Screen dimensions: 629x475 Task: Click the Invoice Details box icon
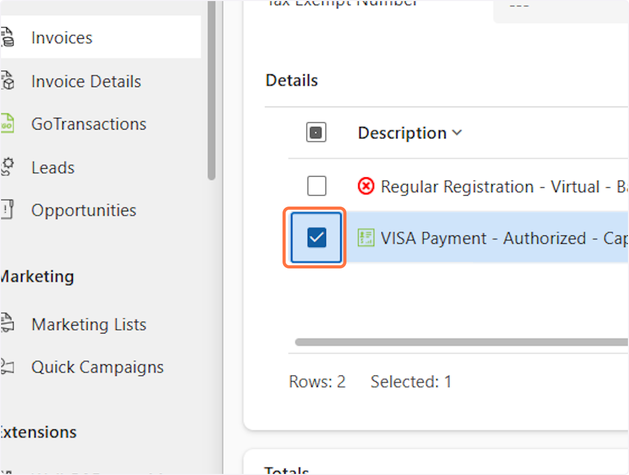tap(7, 82)
